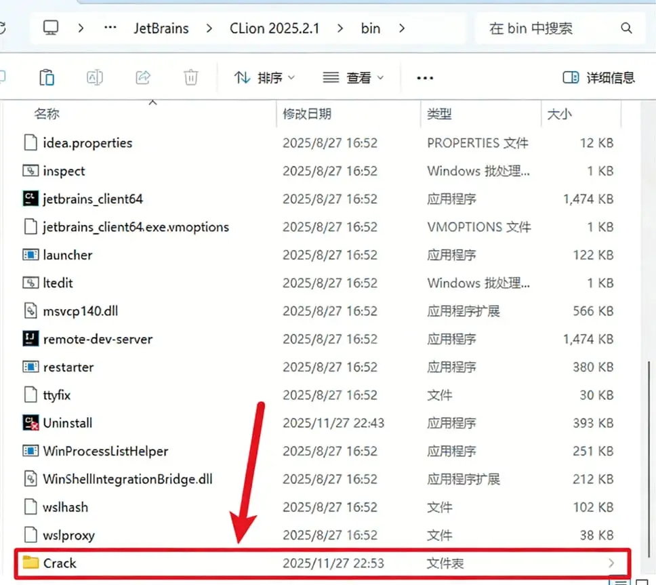Click the rename toolbar icon
This screenshot has height=585, width=656.
point(95,77)
